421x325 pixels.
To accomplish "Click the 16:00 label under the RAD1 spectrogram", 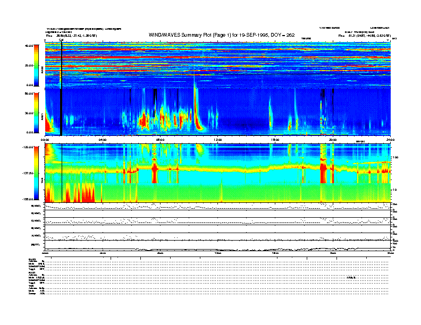I will coord(275,140).
